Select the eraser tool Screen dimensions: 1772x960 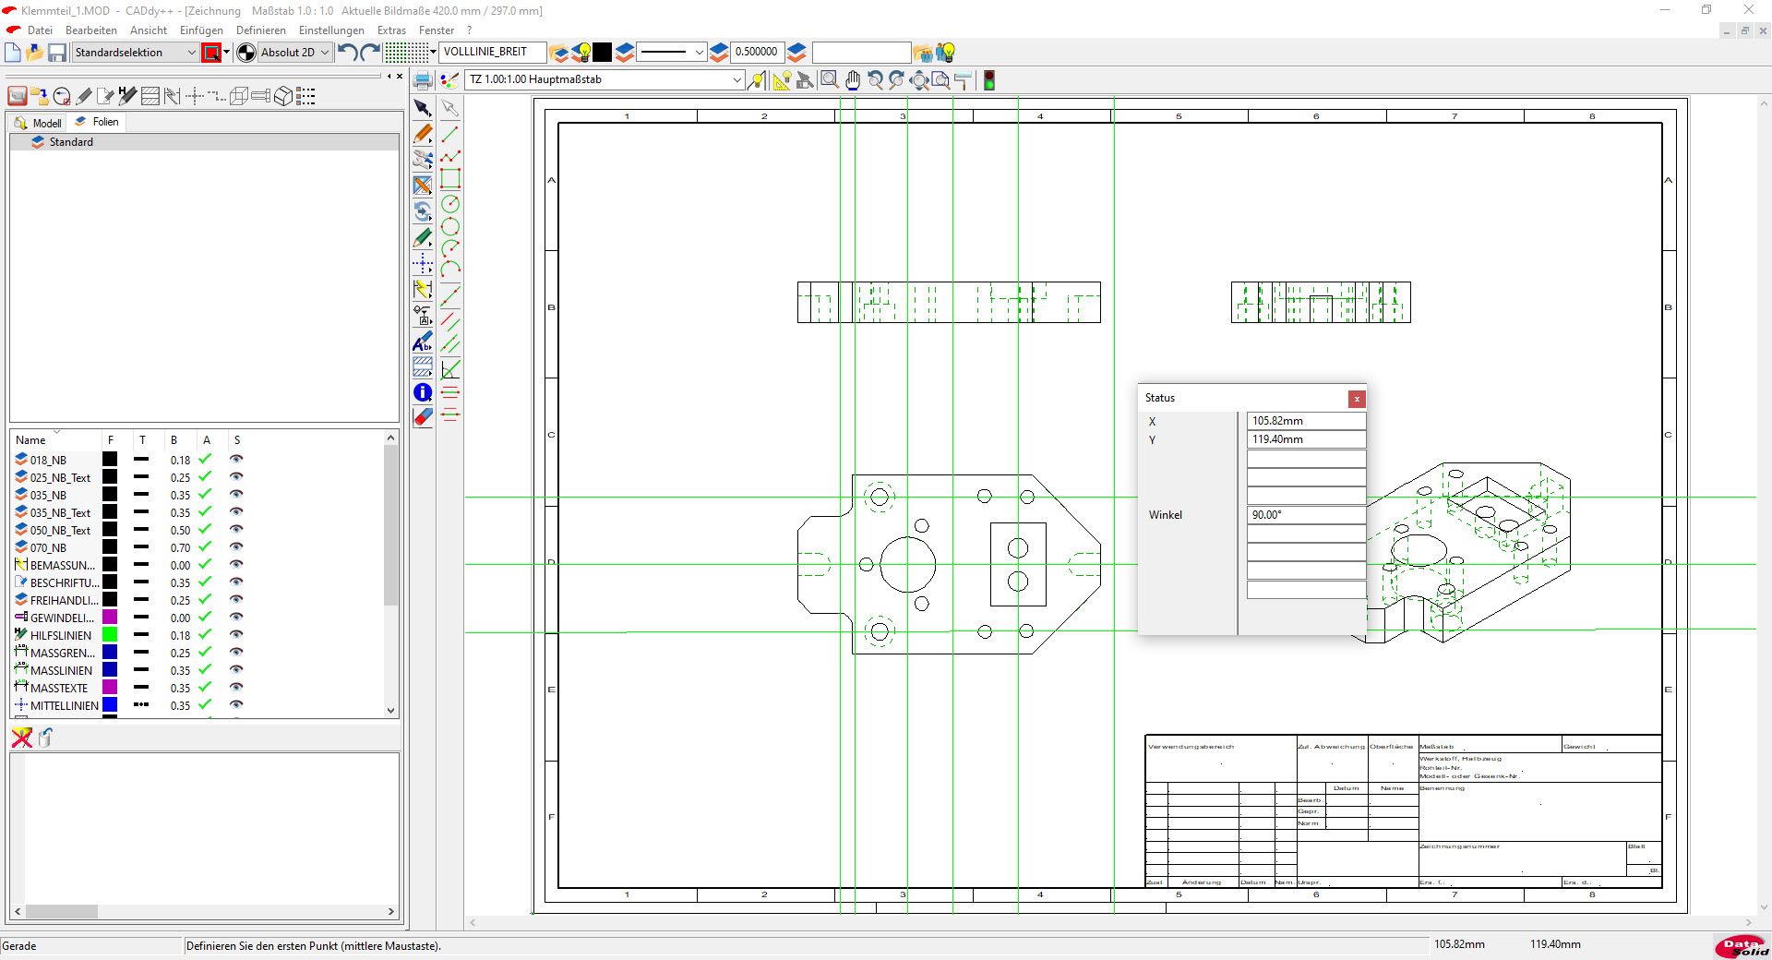[423, 417]
